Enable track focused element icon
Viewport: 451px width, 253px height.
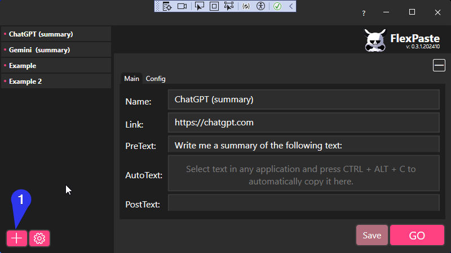(x=229, y=6)
